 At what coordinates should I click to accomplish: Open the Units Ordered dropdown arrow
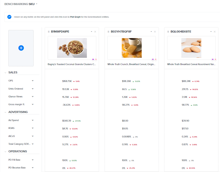click(33, 89)
